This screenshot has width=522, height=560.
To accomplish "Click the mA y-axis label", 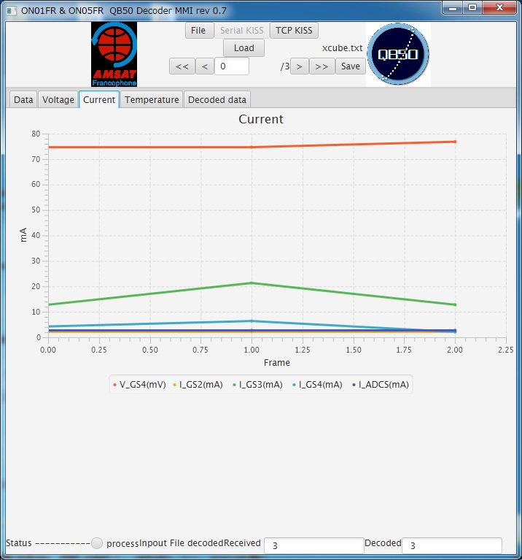I will tap(23, 235).
